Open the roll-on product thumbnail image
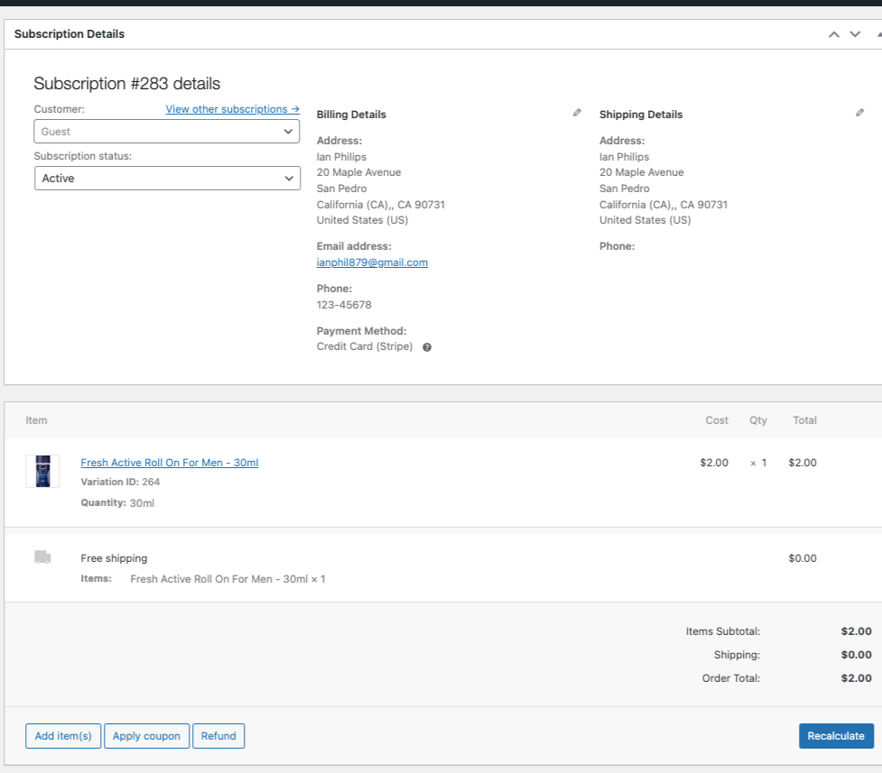 pyautogui.click(x=42, y=471)
